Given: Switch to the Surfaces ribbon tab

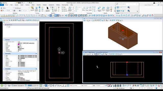Looking at the screenshot, I should pos(28,5).
